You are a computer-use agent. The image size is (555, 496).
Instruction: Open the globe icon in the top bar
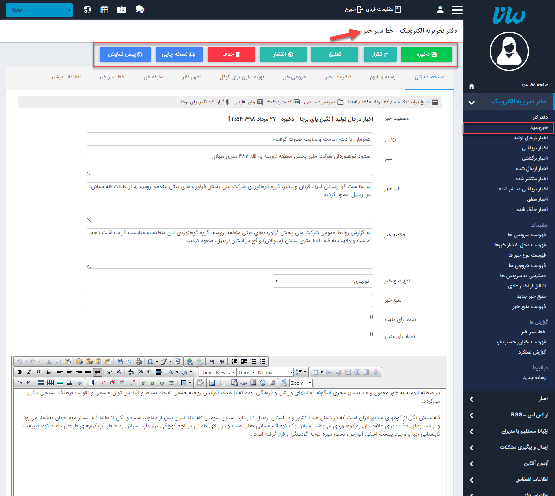point(87,9)
